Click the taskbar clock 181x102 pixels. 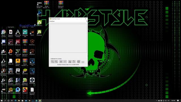pyautogui.click(x=173, y=101)
